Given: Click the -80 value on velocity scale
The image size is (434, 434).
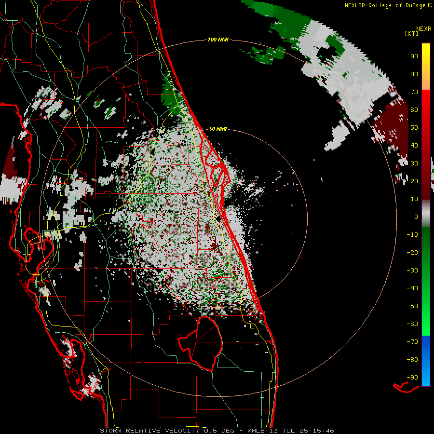Looking at the screenshot, I should tap(412, 360).
